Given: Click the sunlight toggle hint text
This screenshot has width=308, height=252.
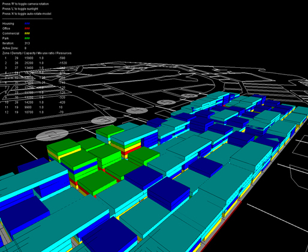Looking at the screenshot, I should 20,9.
